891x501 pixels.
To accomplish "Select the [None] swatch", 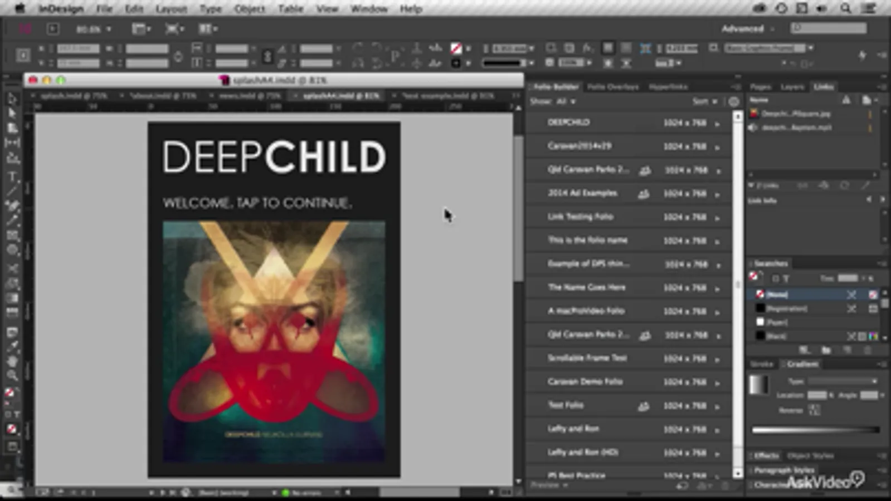I will (x=814, y=294).
